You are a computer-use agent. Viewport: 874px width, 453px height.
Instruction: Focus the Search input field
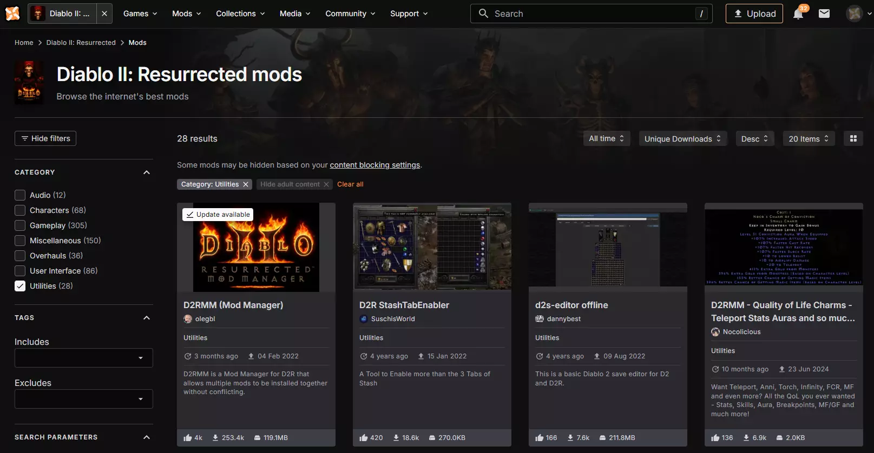coord(592,14)
